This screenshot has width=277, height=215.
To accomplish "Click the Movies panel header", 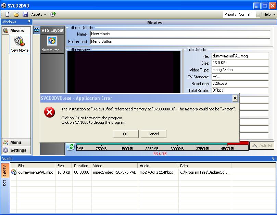I will [155, 23].
